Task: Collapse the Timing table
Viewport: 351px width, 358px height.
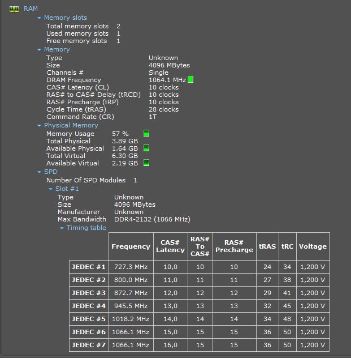Action: [62, 228]
